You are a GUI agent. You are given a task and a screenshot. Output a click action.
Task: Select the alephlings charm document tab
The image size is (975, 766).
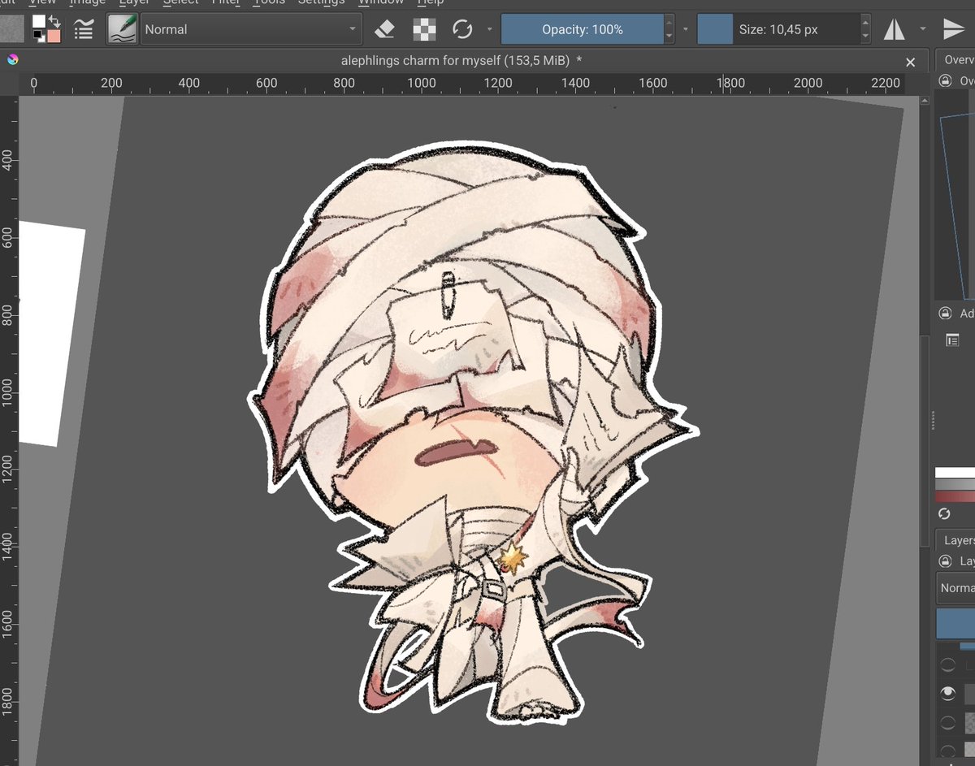pos(463,60)
